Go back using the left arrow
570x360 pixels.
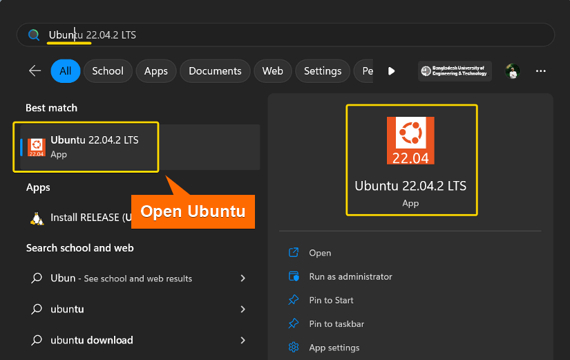point(35,70)
